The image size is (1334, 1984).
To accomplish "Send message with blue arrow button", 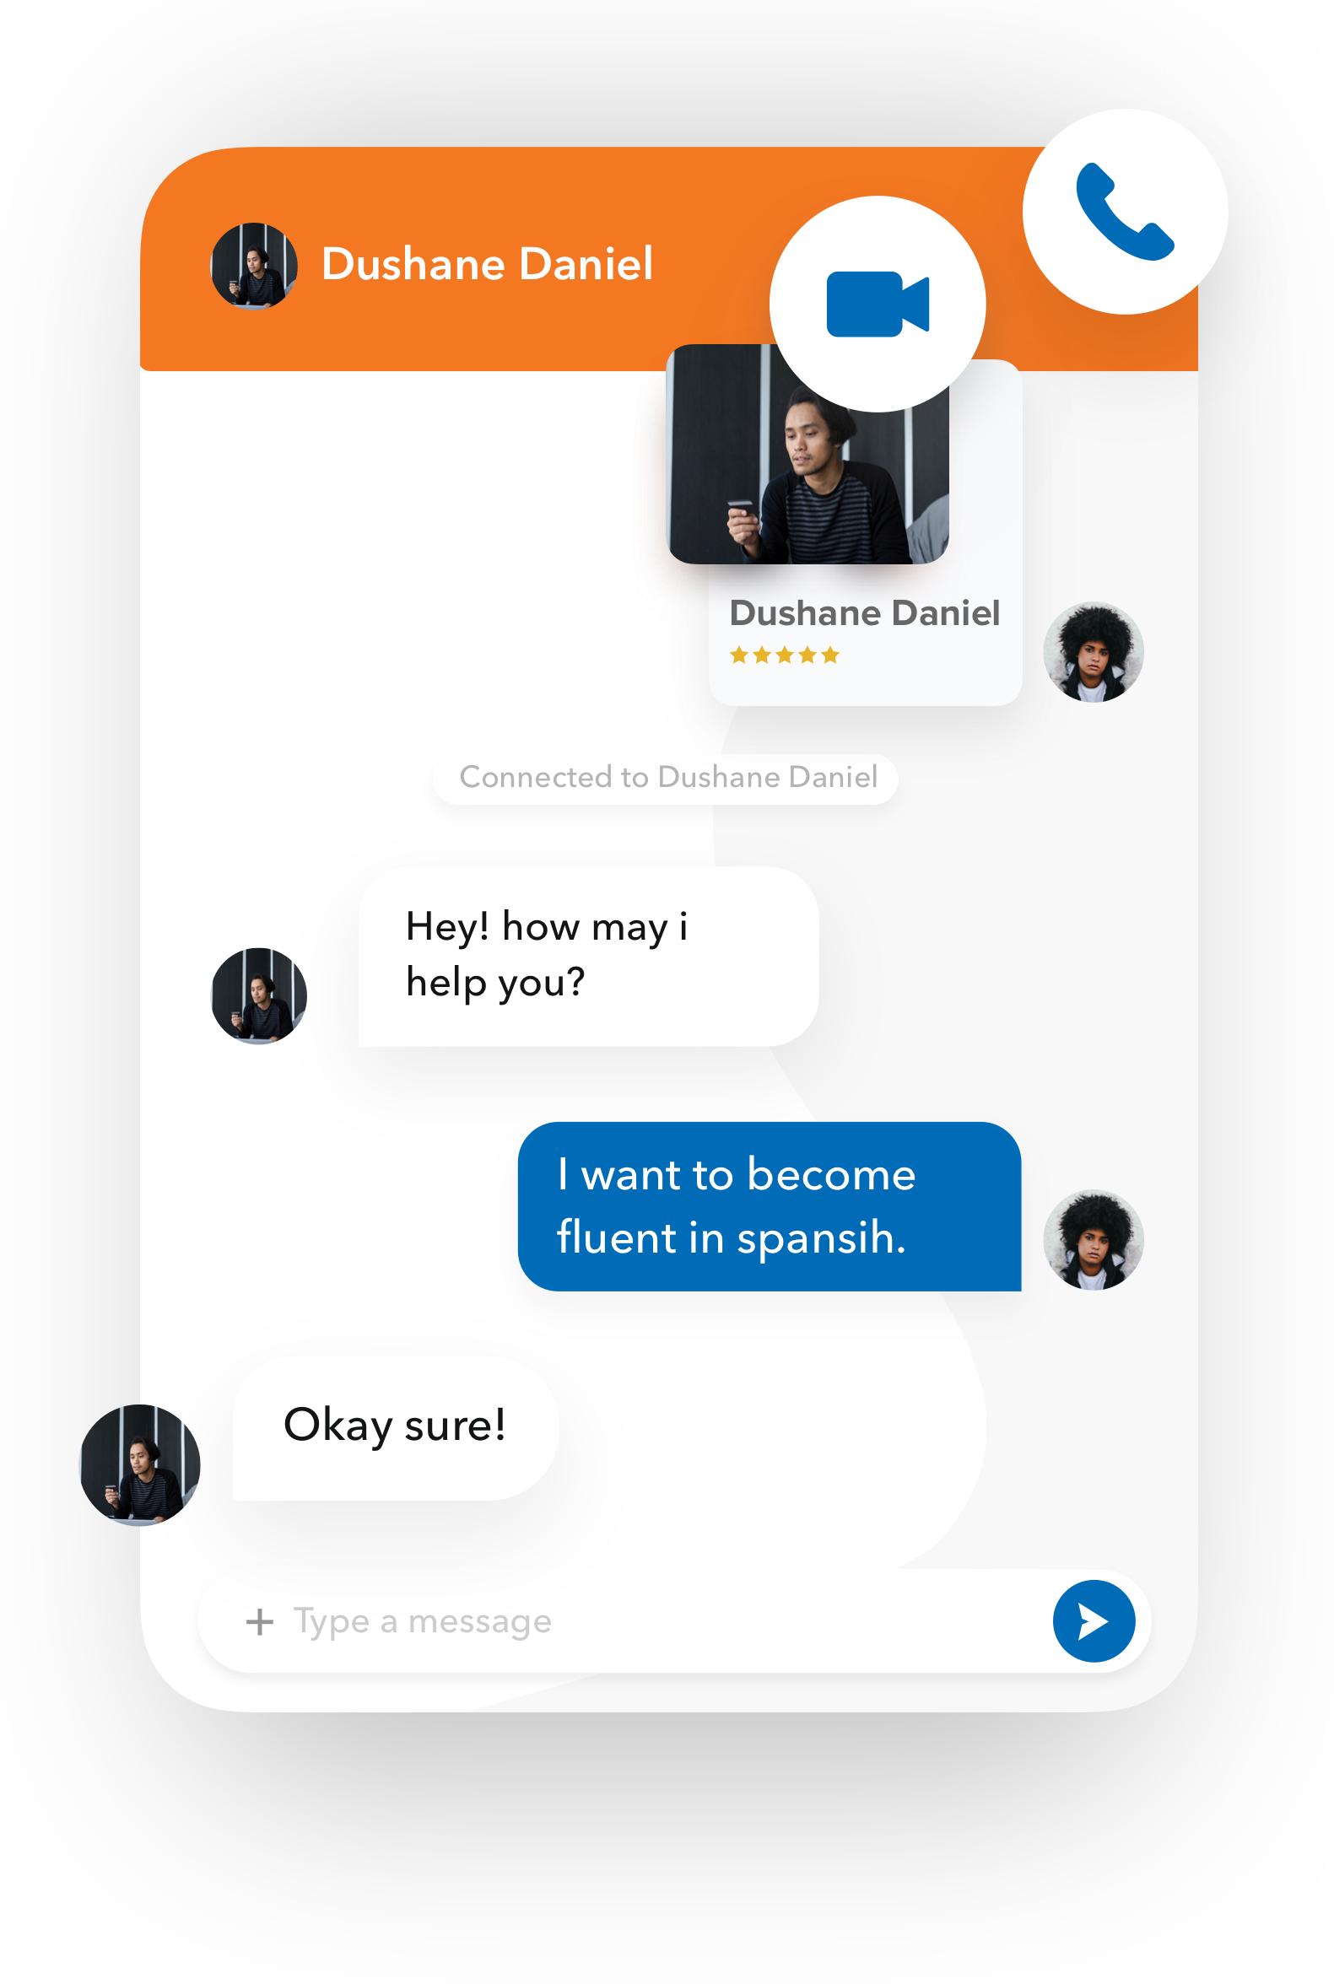I will click(x=1094, y=1620).
